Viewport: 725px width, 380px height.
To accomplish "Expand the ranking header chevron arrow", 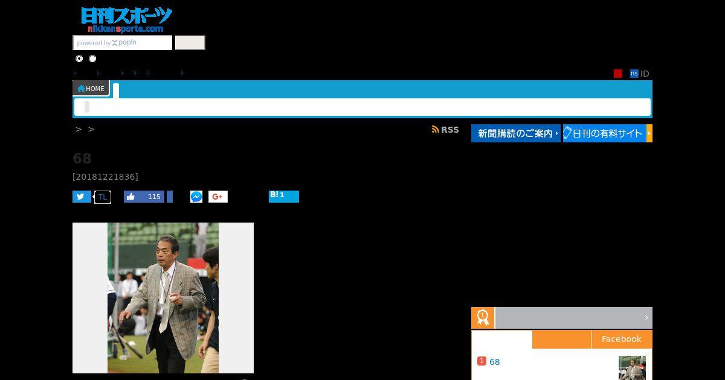I will click(646, 318).
